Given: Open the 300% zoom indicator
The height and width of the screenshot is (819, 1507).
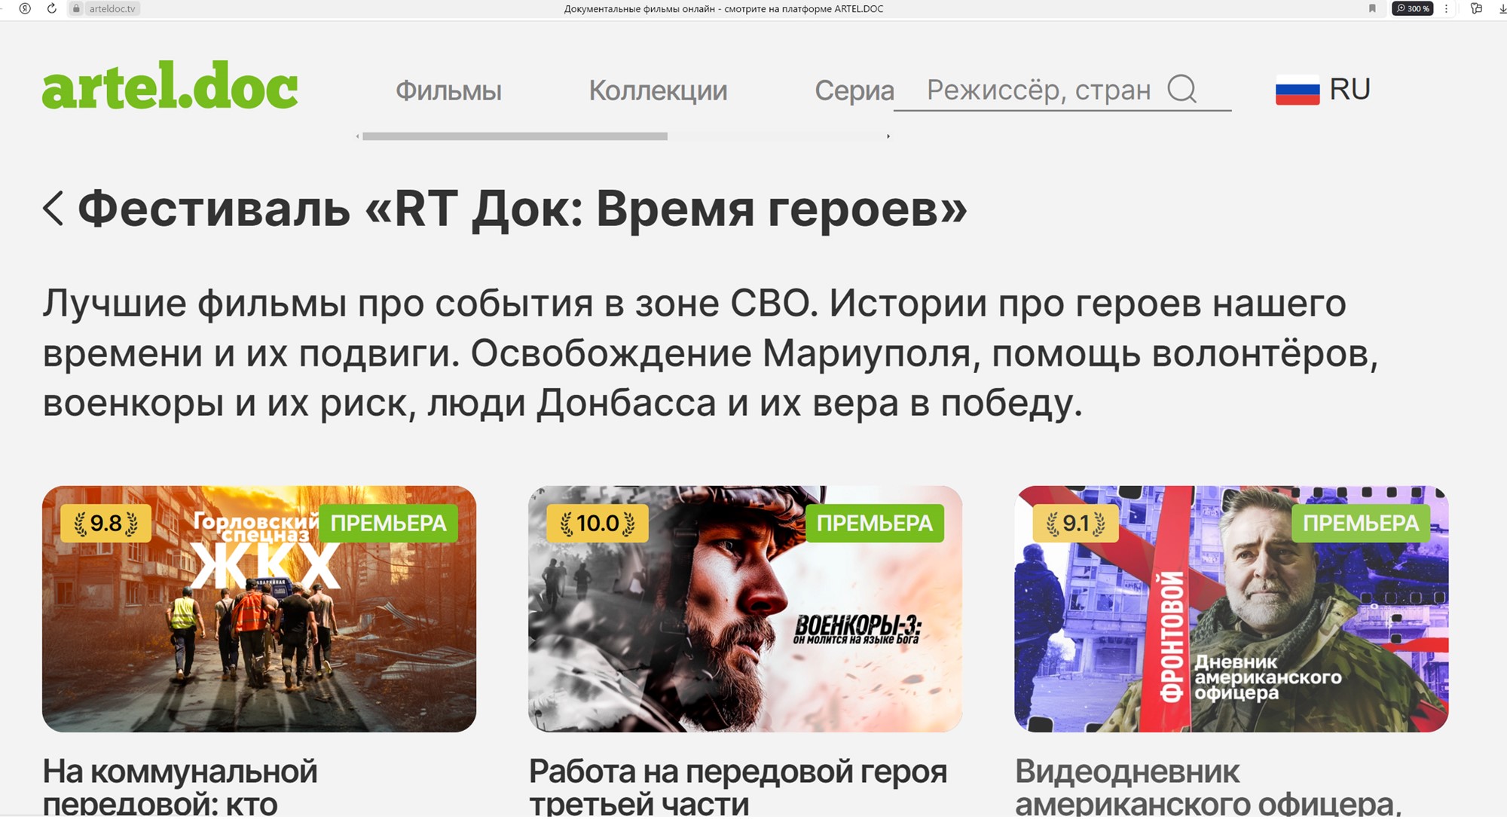Looking at the screenshot, I should [x=1412, y=8].
